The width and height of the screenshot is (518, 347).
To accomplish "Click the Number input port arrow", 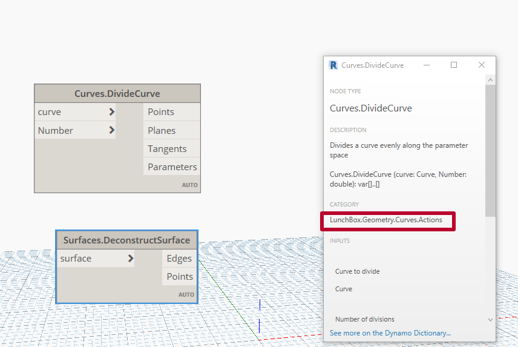I will 112,130.
